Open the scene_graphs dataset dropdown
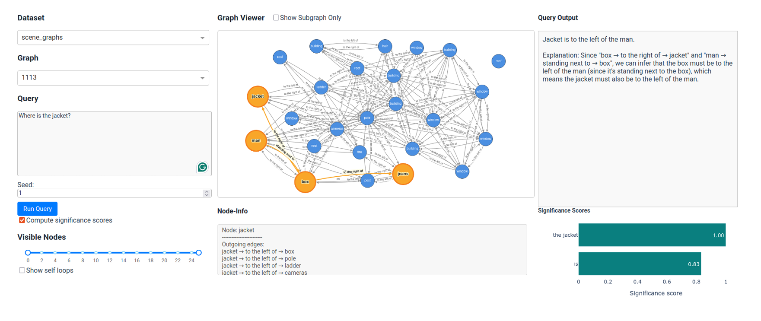 [x=113, y=38]
